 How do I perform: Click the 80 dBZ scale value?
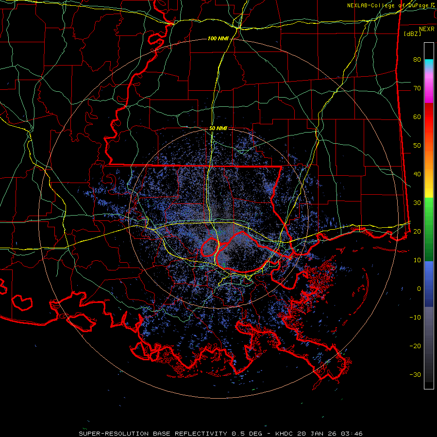point(417,60)
